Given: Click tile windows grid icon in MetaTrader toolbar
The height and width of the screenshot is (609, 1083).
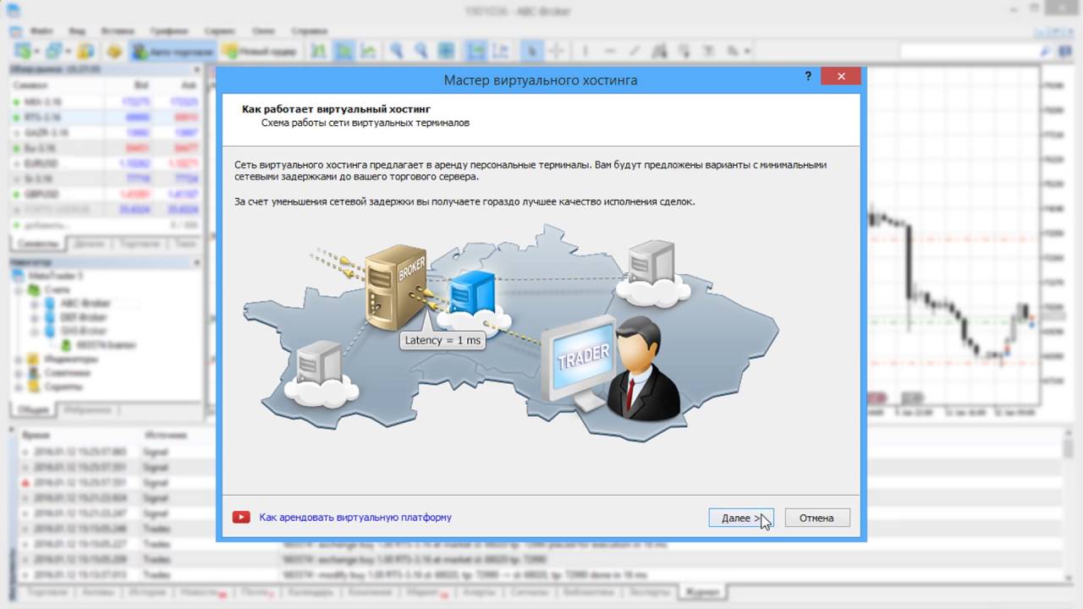Looking at the screenshot, I should pyautogui.click(x=446, y=51).
